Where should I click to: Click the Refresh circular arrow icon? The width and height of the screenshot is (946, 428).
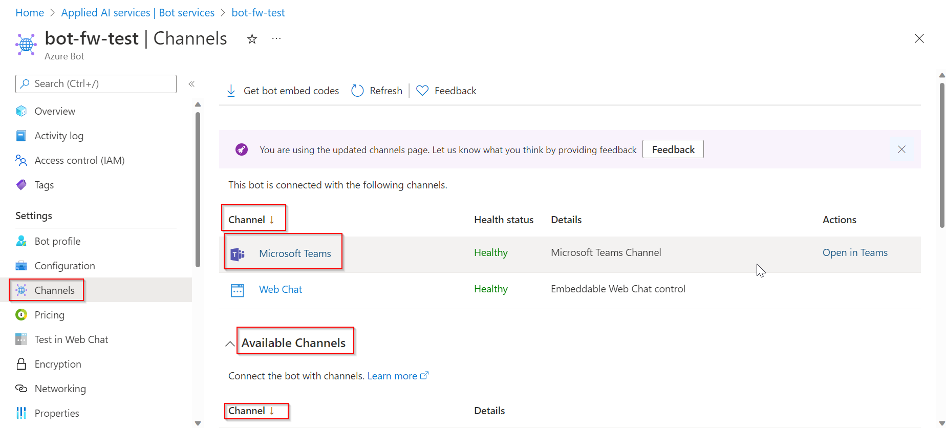pos(357,91)
